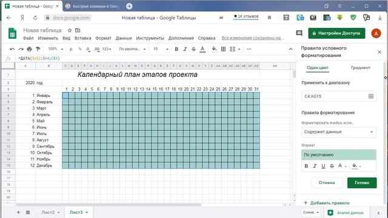
Task: Switch to the Градиент tab
Action: (361, 67)
